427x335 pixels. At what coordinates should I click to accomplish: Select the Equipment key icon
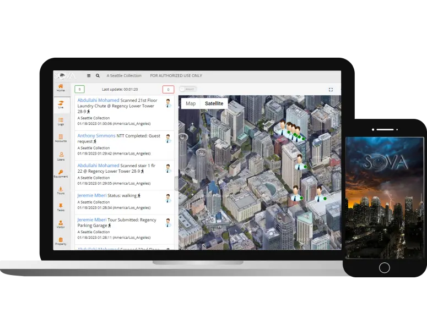(61, 173)
